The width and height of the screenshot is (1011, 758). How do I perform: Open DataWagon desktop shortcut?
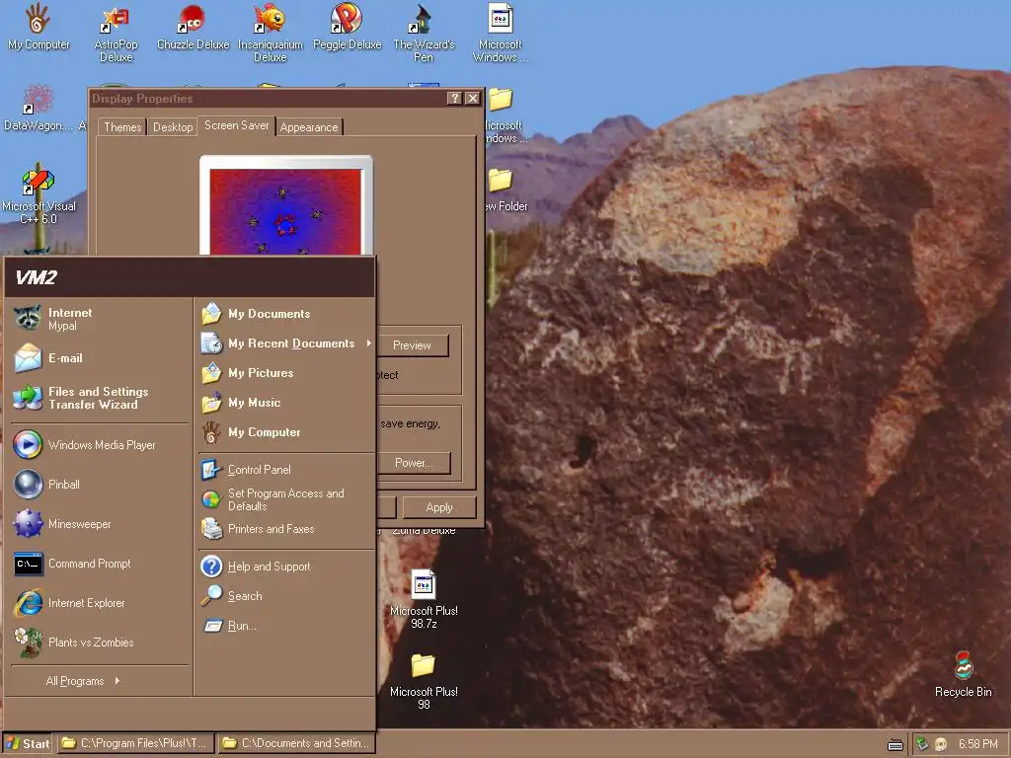(x=39, y=109)
